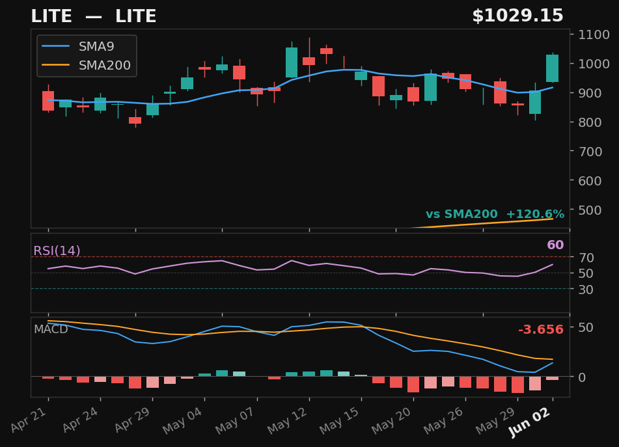
Task: Click the RSI 70 axis label
Action: (586, 258)
